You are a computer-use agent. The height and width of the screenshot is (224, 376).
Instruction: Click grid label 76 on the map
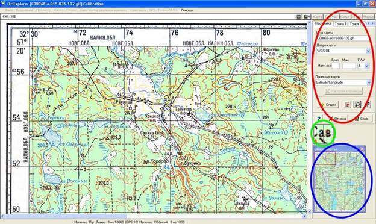click(x=175, y=33)
